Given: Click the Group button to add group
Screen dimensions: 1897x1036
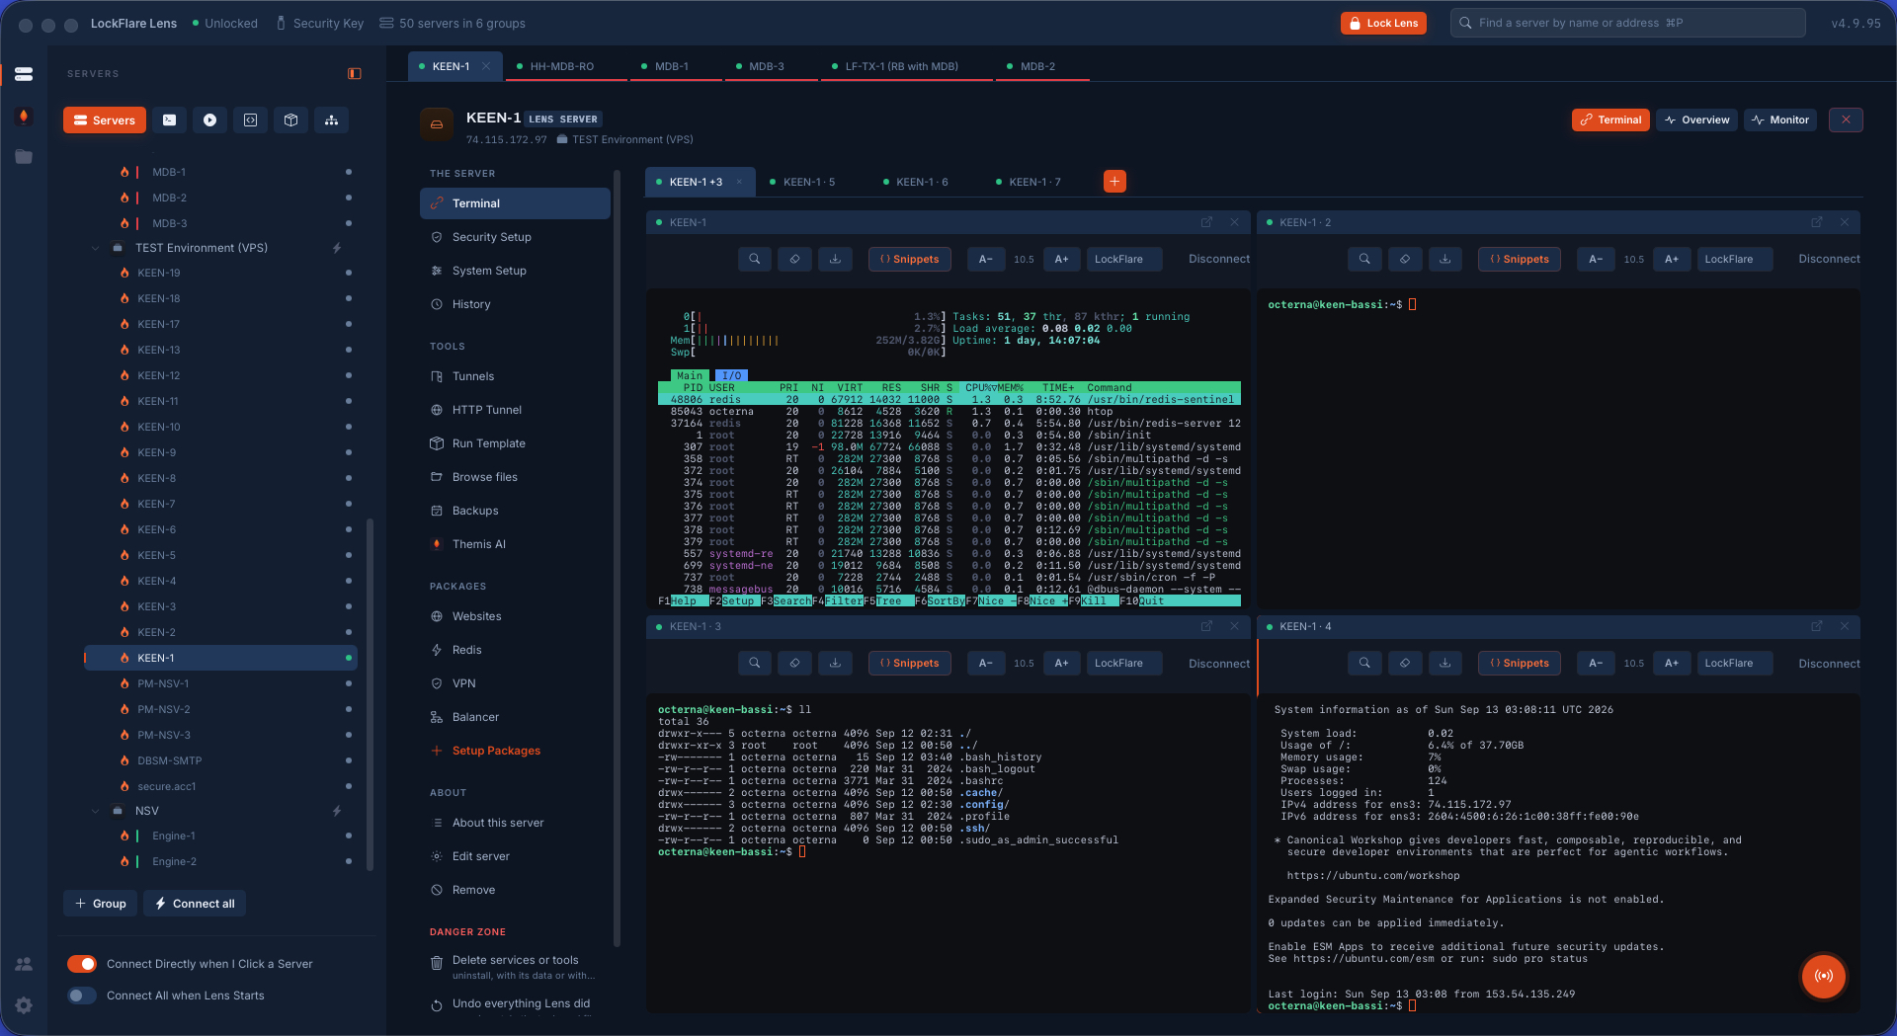Looking at the screenshot, I should point(101,904).
